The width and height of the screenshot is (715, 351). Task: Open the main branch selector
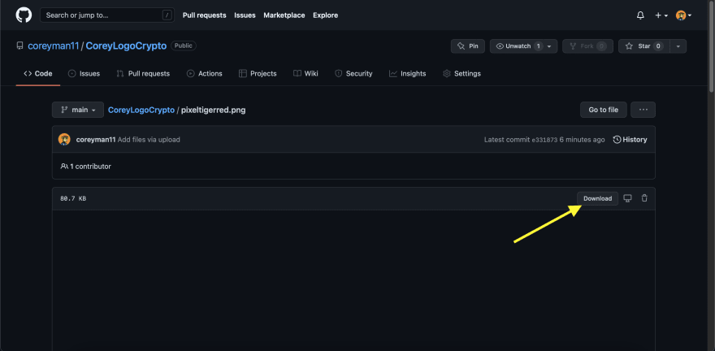[x=78, y=110]
